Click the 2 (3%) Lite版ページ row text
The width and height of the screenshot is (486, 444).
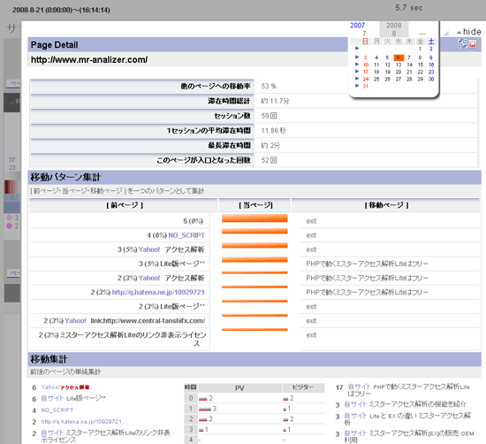coord(171,307)
